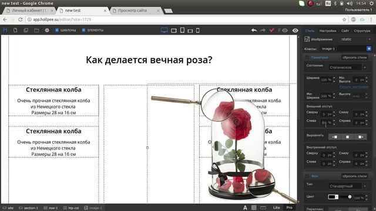Open the folder icon in the editor toolbar
The height and width of the screenshot is (211, 376).
click(x=36, y=30)
